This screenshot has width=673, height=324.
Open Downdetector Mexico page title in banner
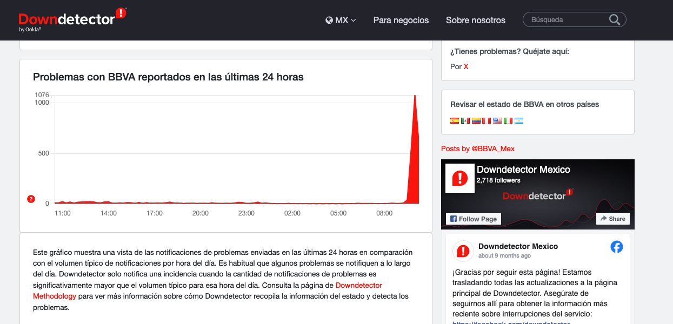(523, 170)
